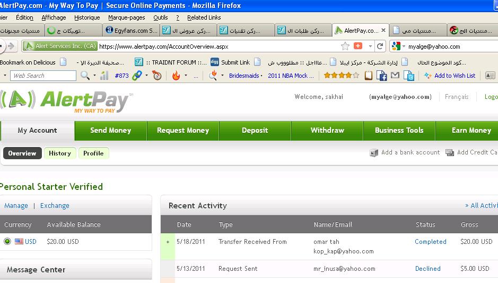Open the dropdown arrow beside the magnifier icon
The width and height of the screenshot is (498, 283).
click(x=94, y=76)
